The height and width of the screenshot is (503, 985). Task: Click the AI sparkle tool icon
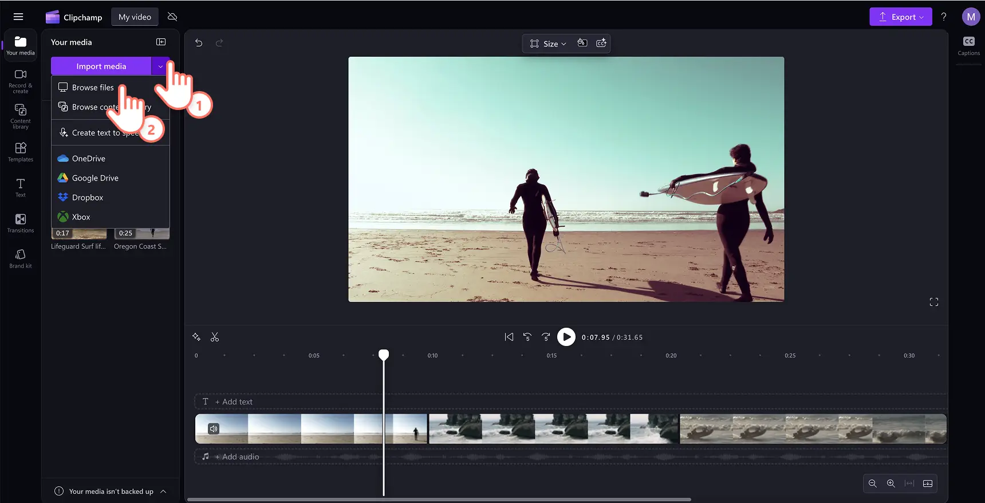pos(196,337)
